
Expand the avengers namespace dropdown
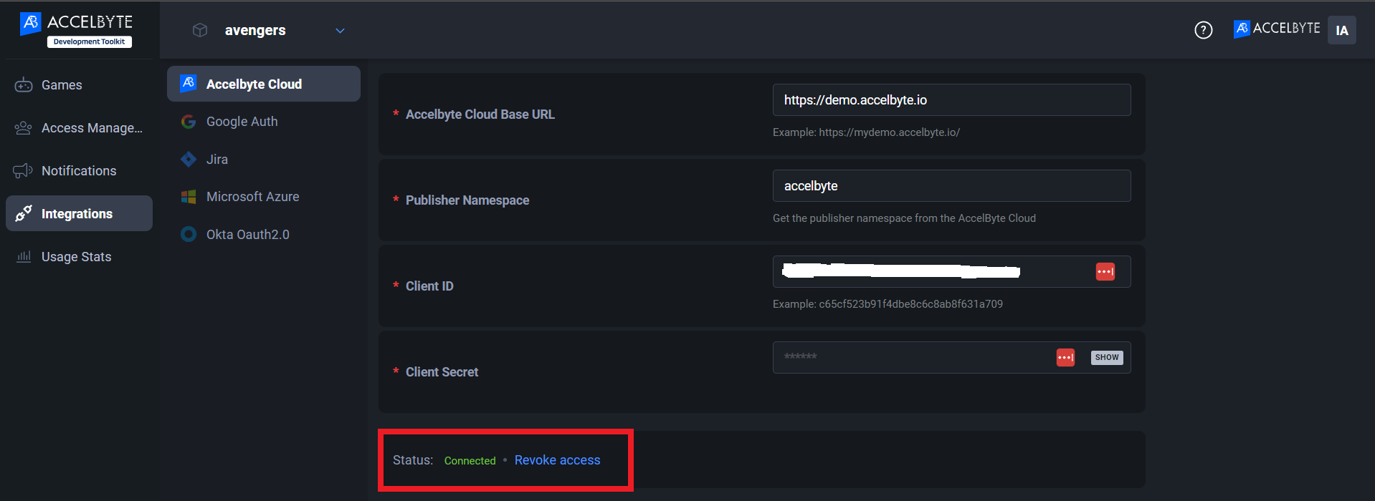click(x=341, y=31)
